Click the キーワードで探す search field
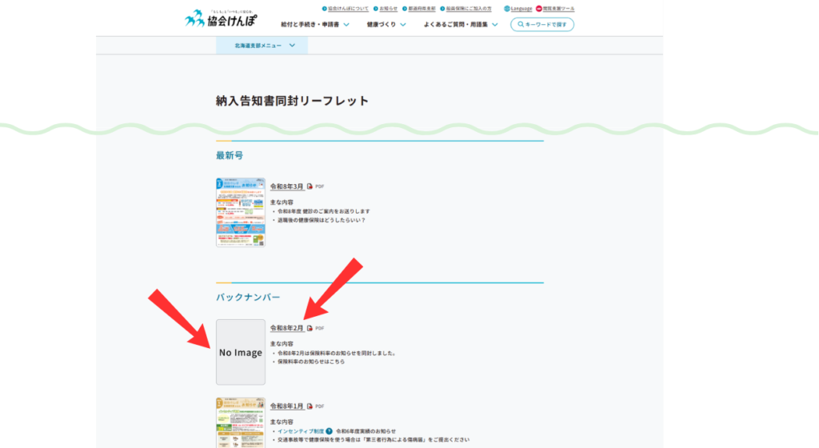 tap(542, 25)
